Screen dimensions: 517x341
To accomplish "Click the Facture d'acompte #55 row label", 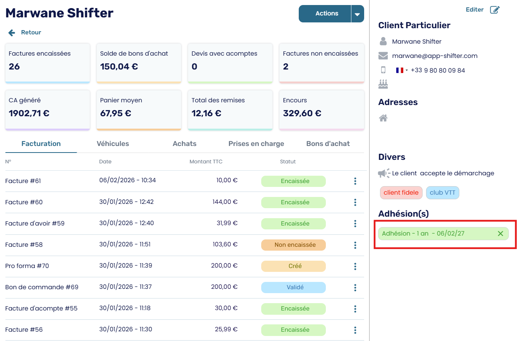I will click(41, 309).
